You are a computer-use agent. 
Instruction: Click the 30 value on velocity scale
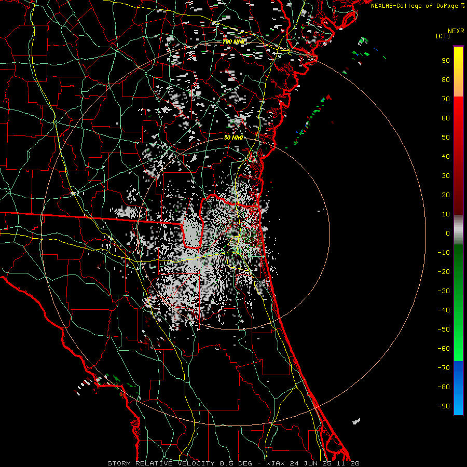pyautogui.click(x=446, y=176)
